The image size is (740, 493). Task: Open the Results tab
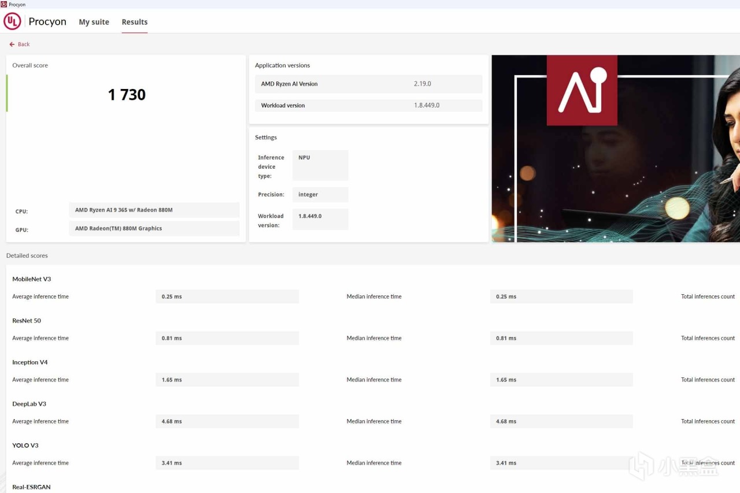pyautogui.click(x=135, y=22)
